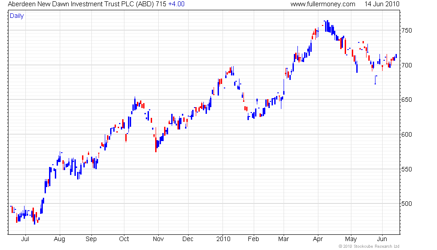
Task: Click the +4.00 price change value
Action: point(176,4)
